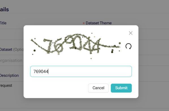Click the Description label behind dialog
The height and width of the screenshot is (111, 169).
(x=9, y=76)
